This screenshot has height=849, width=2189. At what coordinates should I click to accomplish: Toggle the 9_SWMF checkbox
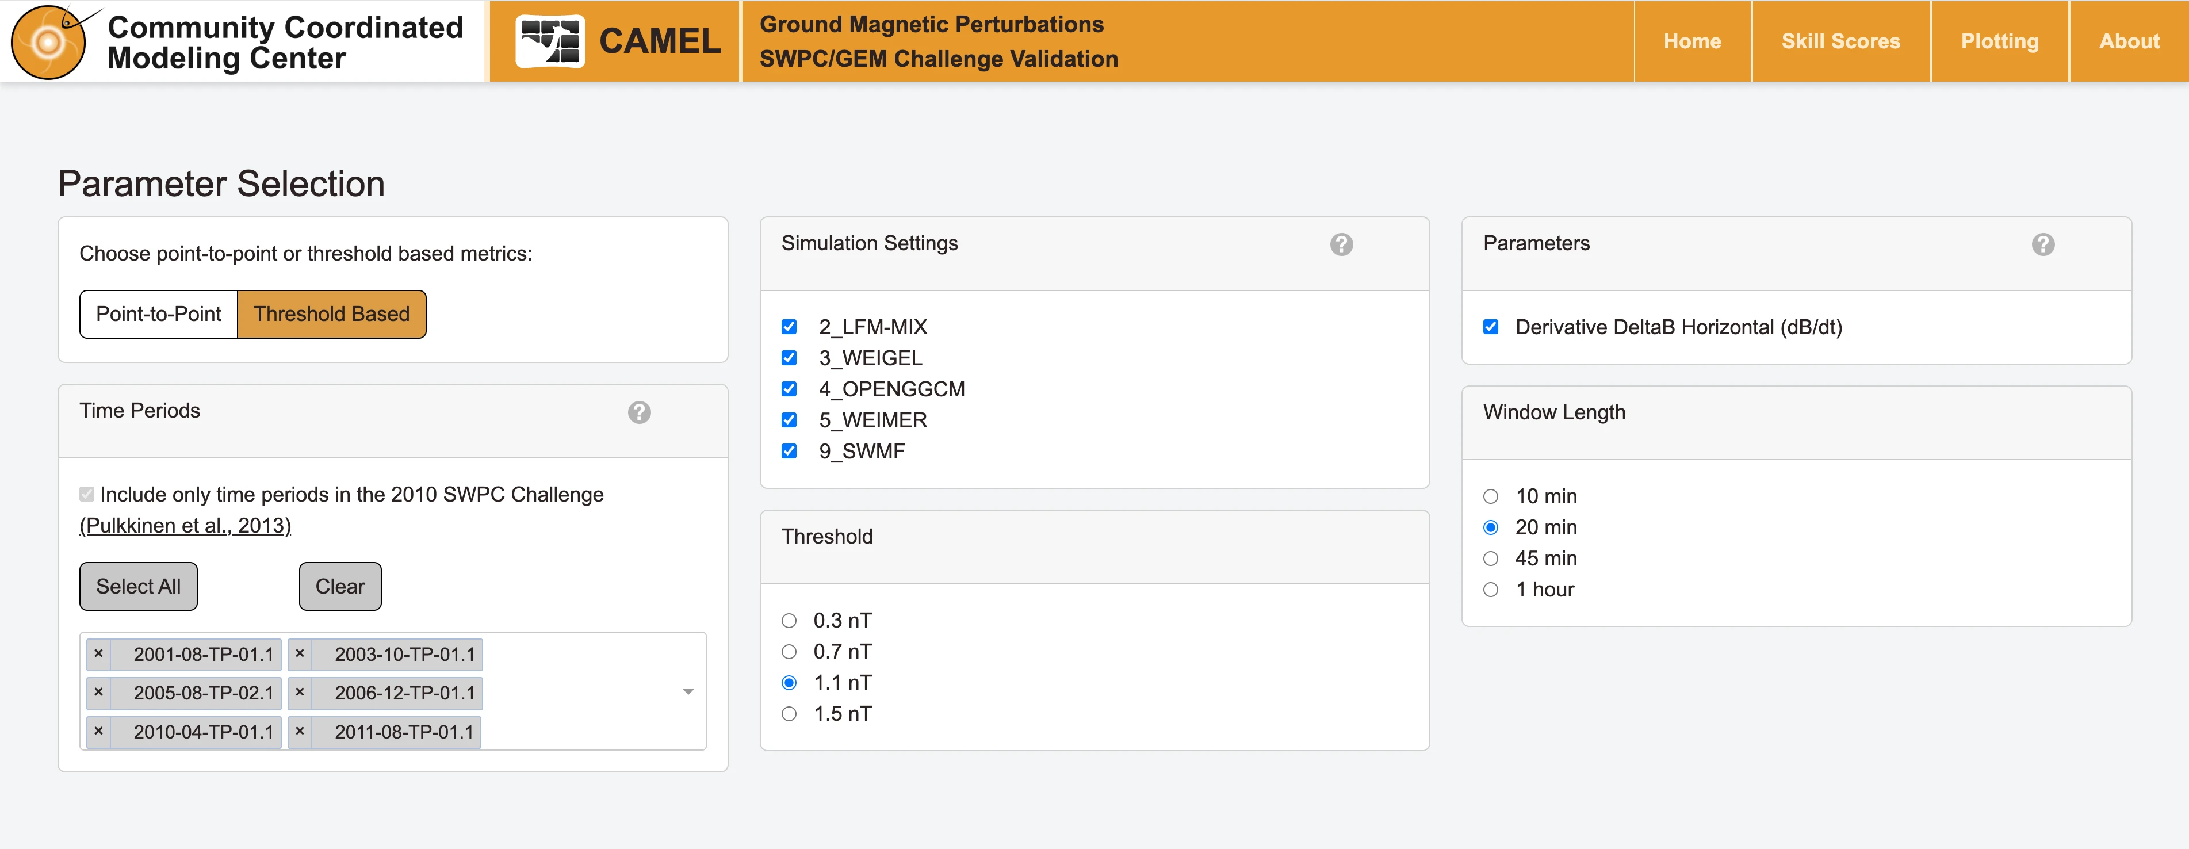789,452
